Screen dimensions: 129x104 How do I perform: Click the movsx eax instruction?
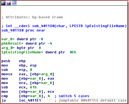(28, 74)
